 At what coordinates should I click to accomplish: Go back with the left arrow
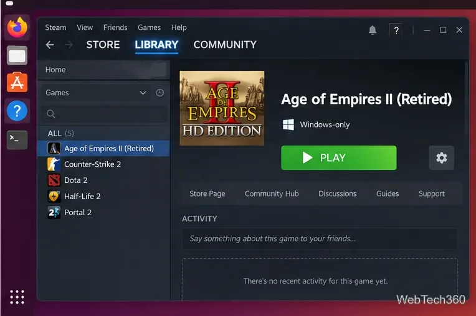pos(50,45)
